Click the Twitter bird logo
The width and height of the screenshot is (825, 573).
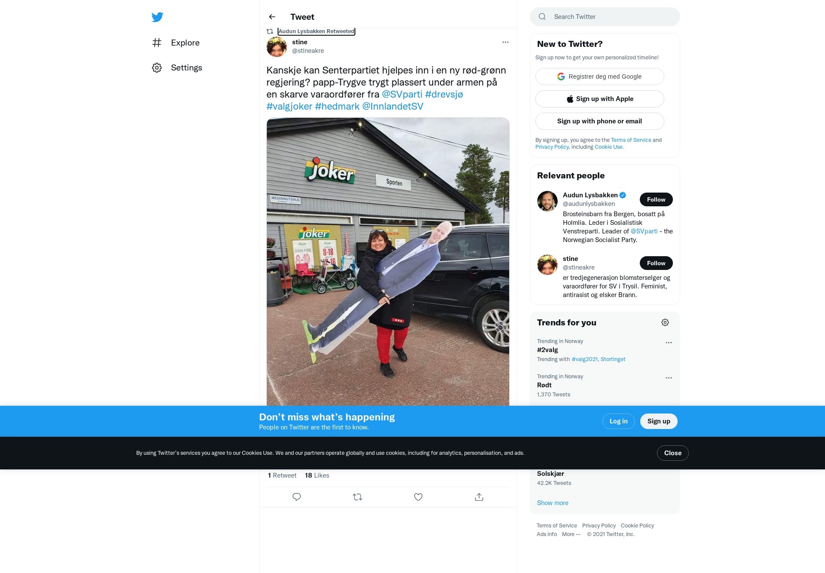157,17
